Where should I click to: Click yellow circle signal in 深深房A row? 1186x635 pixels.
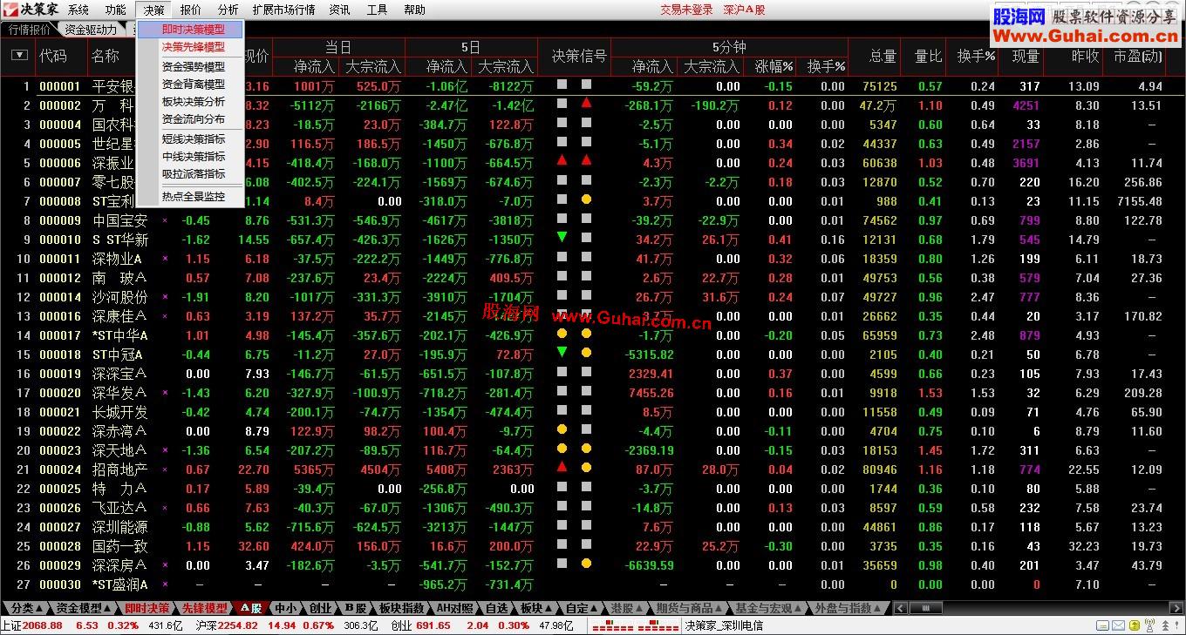coord(586,564)
